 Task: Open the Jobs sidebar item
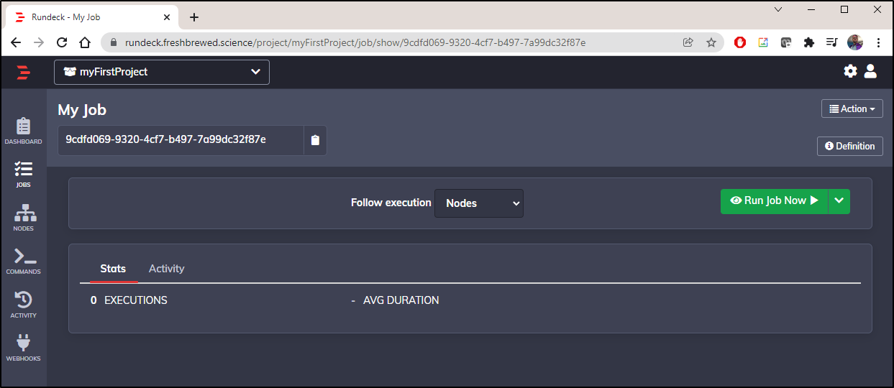click(x=23, y=175)
